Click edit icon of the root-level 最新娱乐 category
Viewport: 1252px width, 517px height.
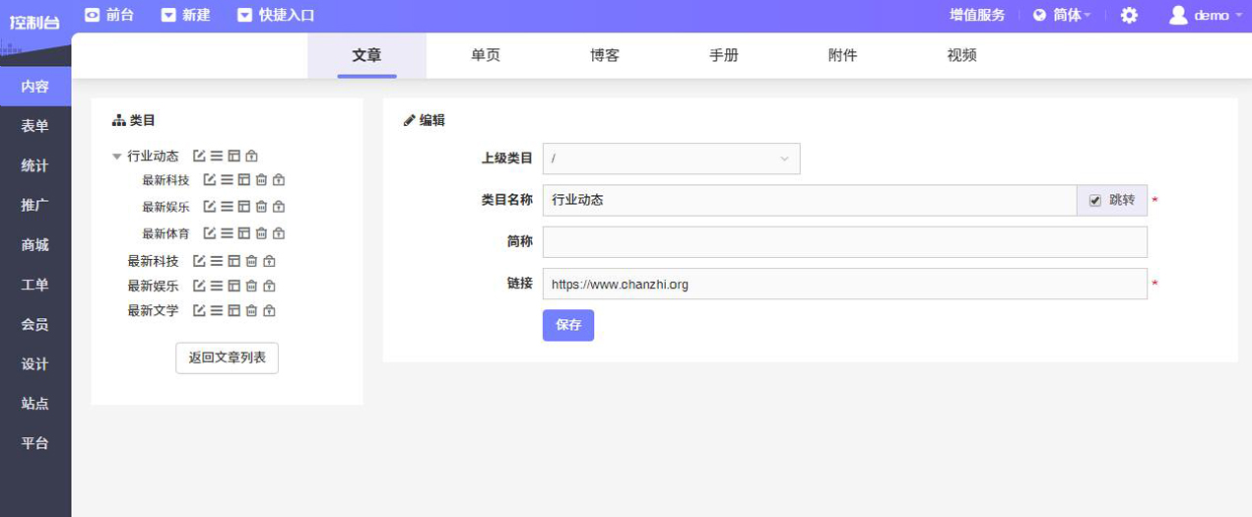[x=199, y=286]
